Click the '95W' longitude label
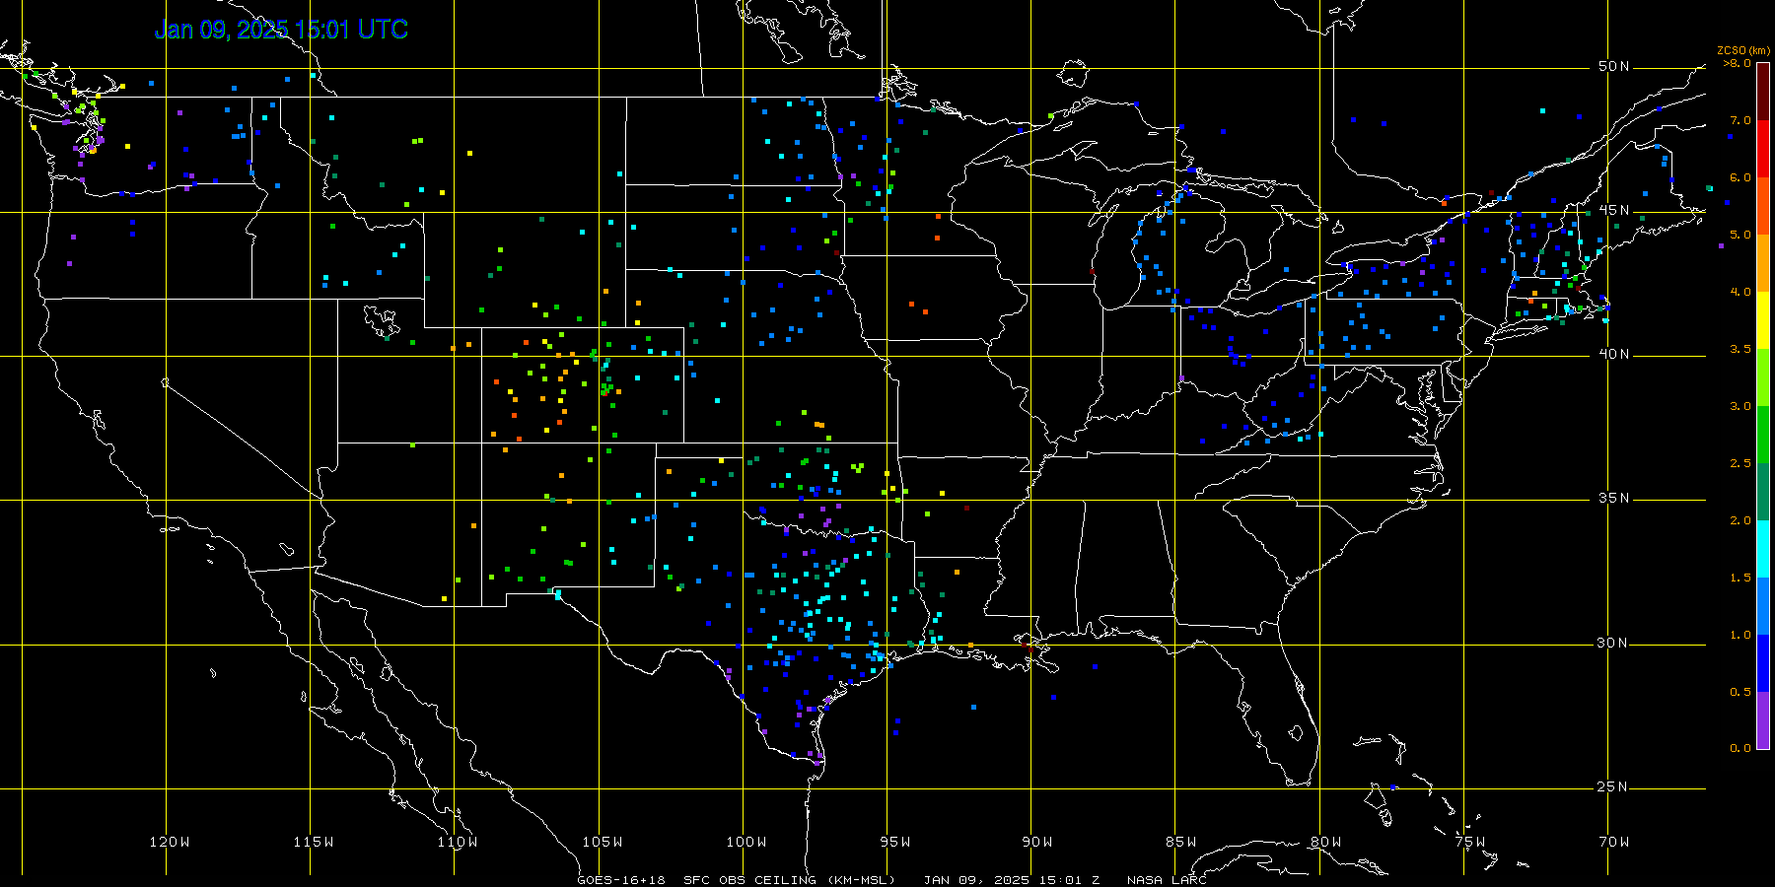The width and height of the screenshot is (1775, 887). pyautogui.click(x=895, y=842)
